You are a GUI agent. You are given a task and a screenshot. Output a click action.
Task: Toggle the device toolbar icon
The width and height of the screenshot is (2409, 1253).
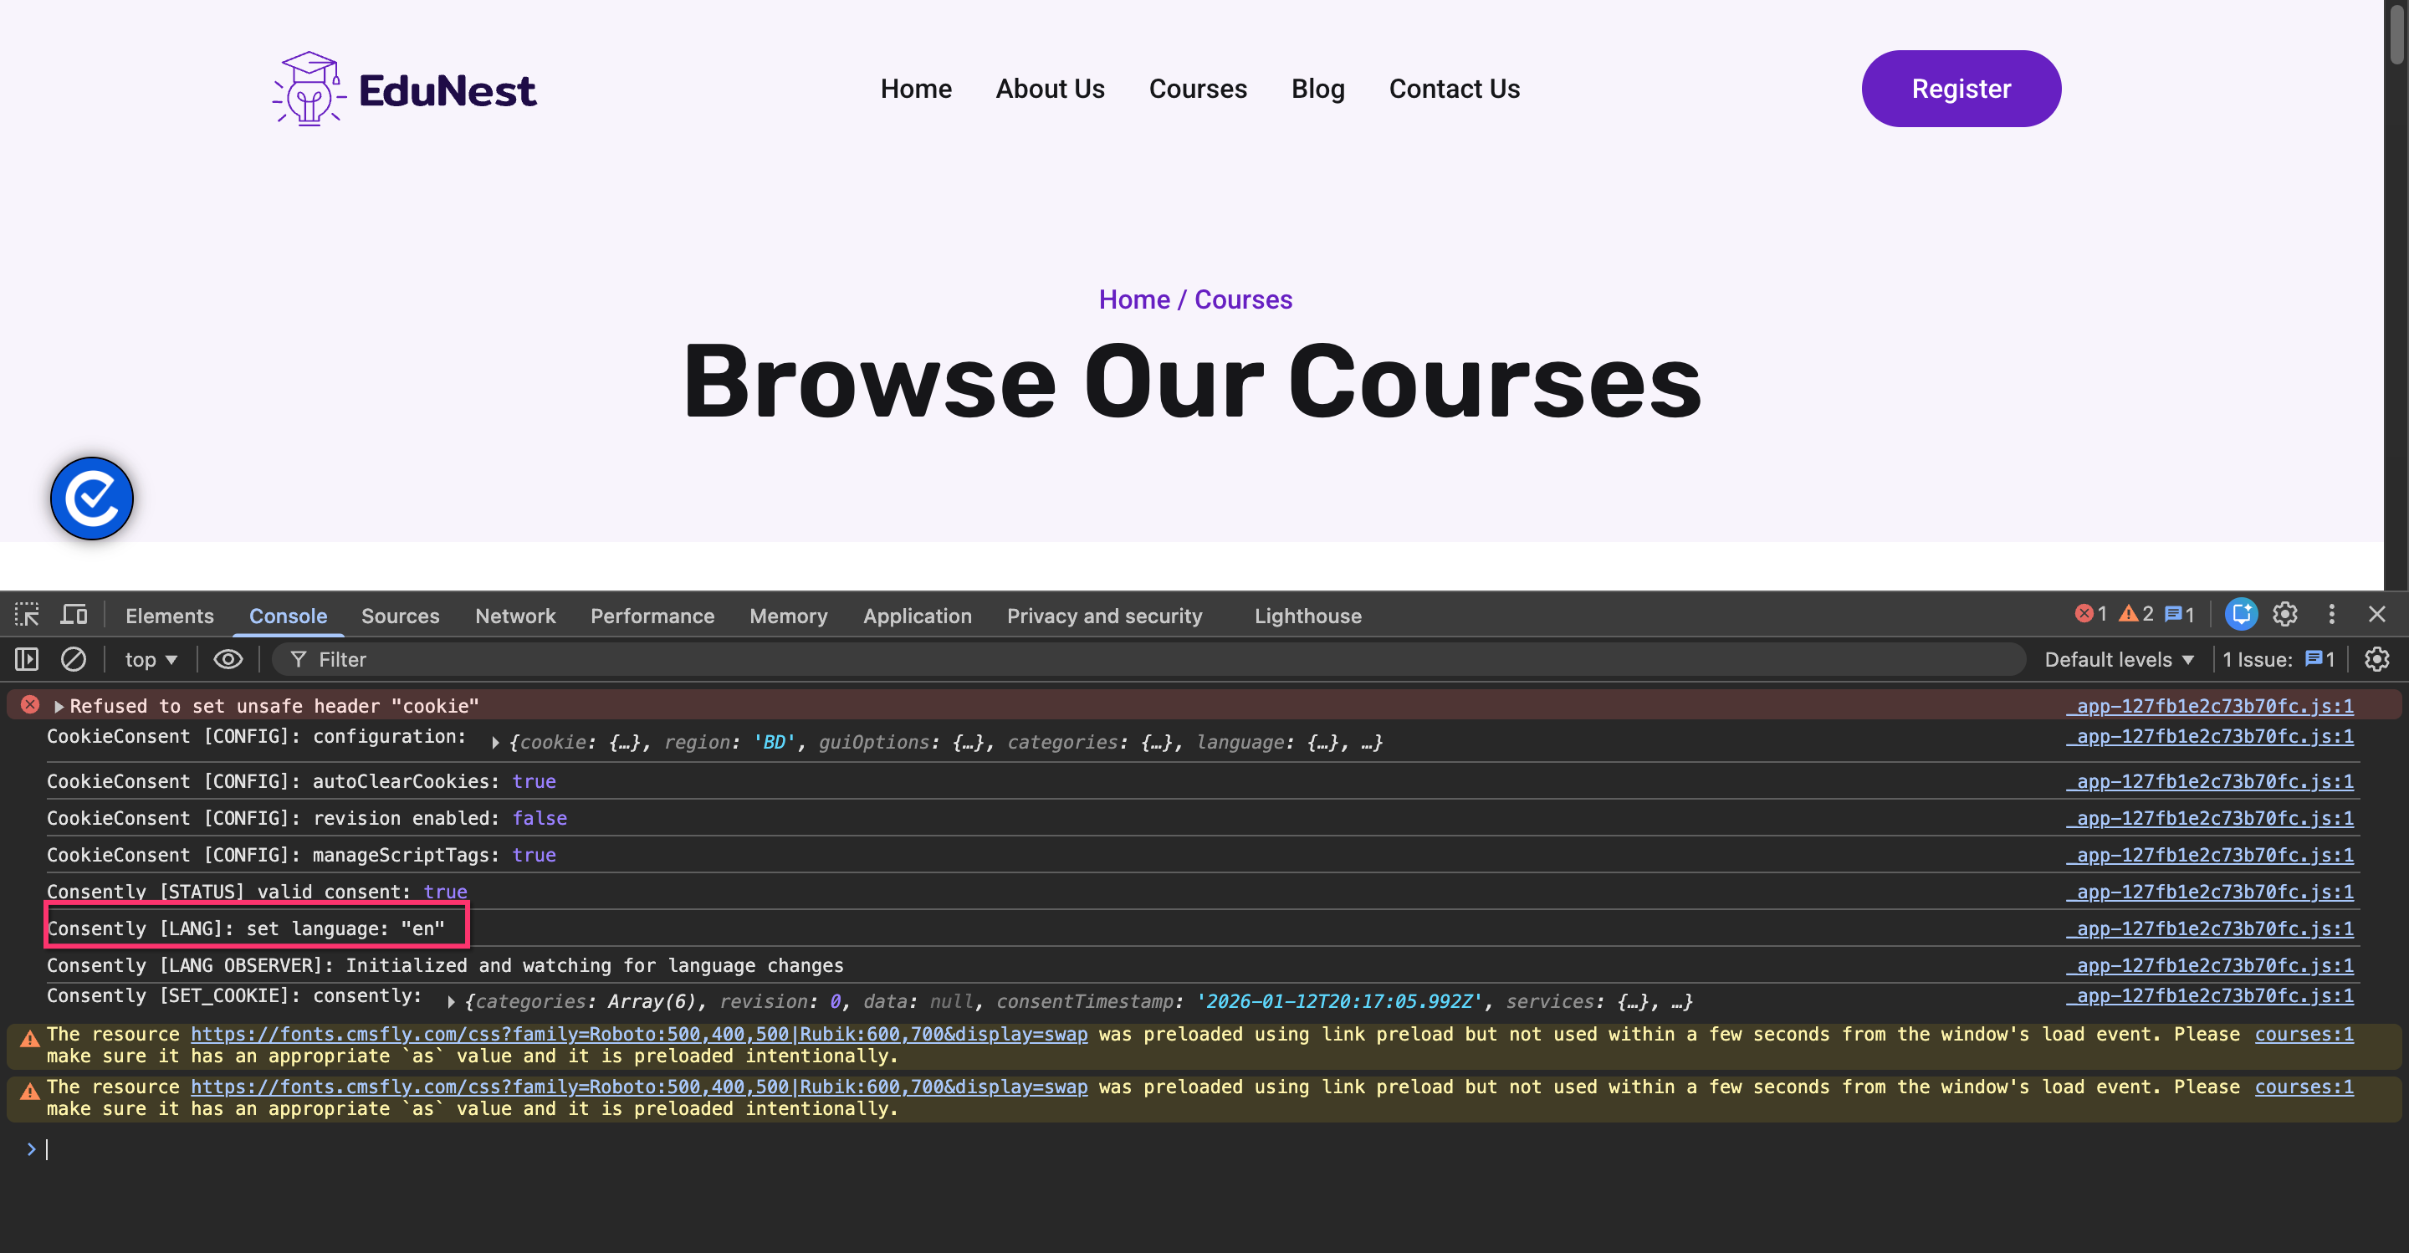click(x=74, y=614)
